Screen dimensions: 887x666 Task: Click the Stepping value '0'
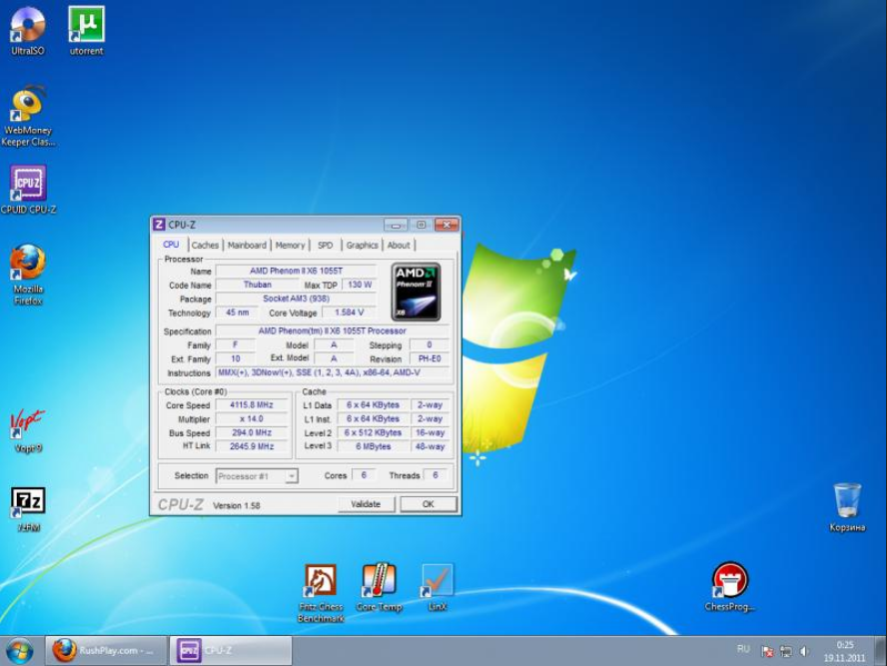point(430,344)
